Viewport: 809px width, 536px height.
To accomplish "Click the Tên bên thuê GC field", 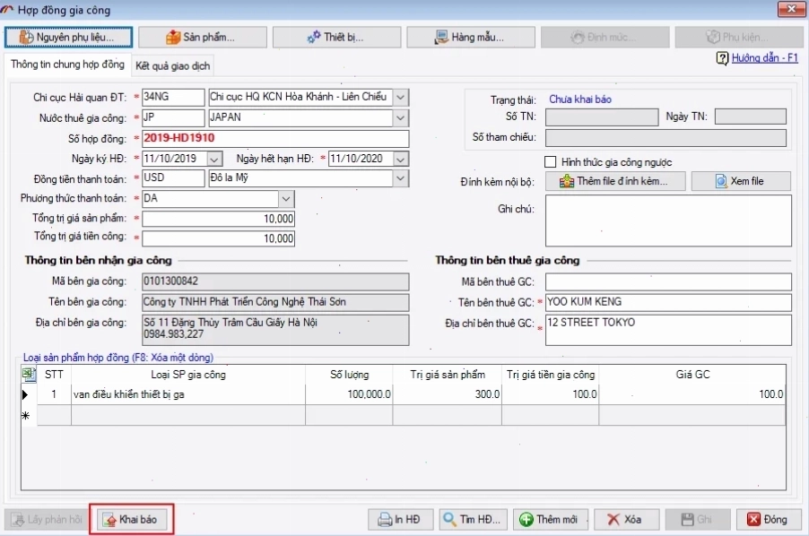I will tap(668, 303).
